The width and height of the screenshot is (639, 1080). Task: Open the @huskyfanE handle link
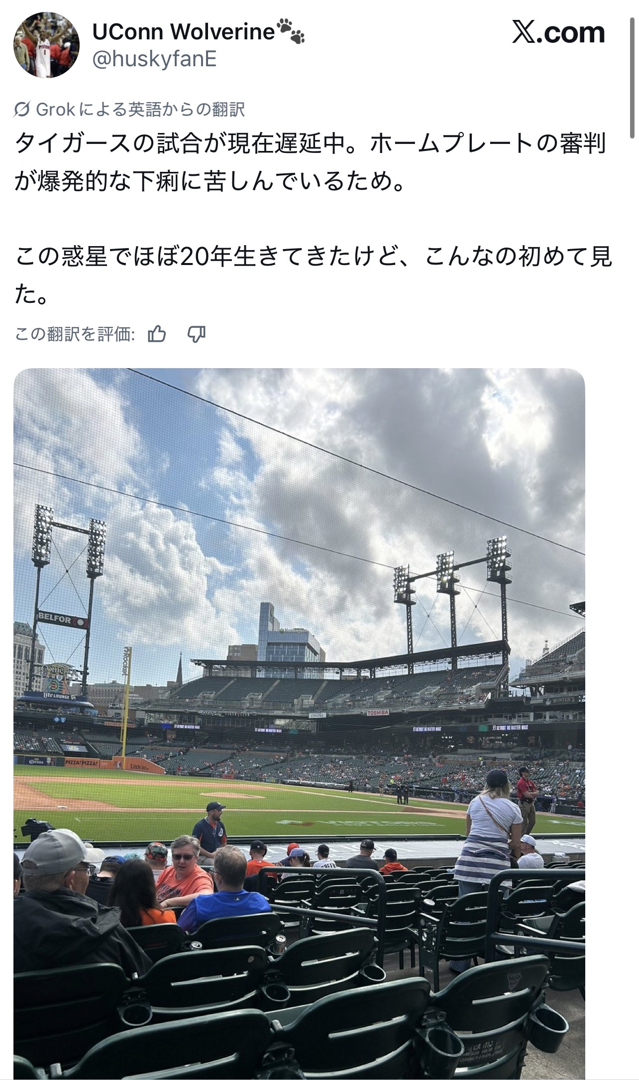(154, 59)
